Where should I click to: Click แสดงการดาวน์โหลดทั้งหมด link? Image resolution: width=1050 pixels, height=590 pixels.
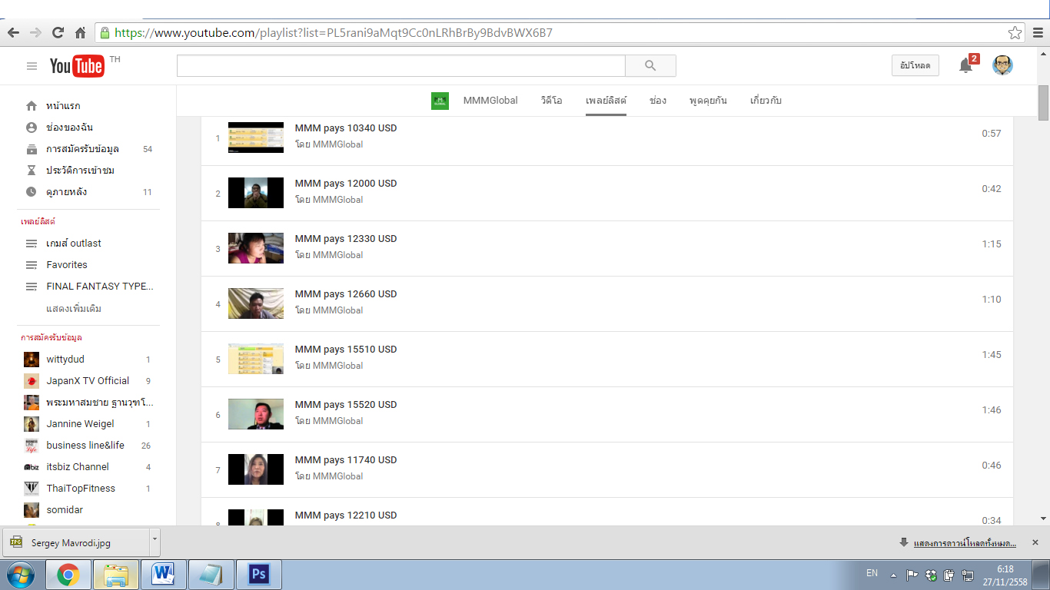(965, 543)
